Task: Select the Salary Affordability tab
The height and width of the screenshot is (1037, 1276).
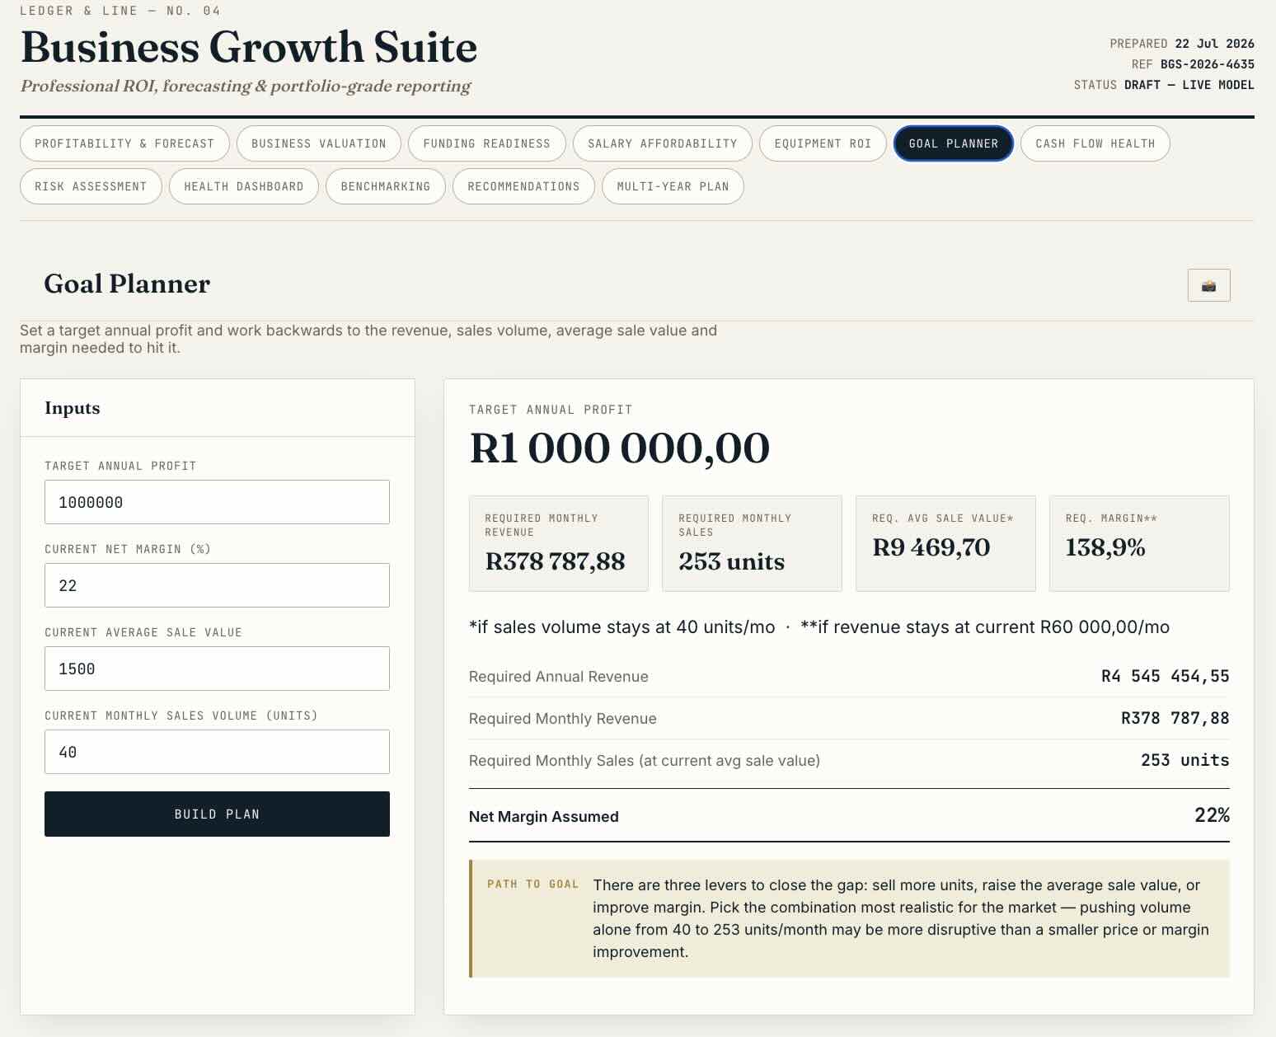Action: point(663,143)
